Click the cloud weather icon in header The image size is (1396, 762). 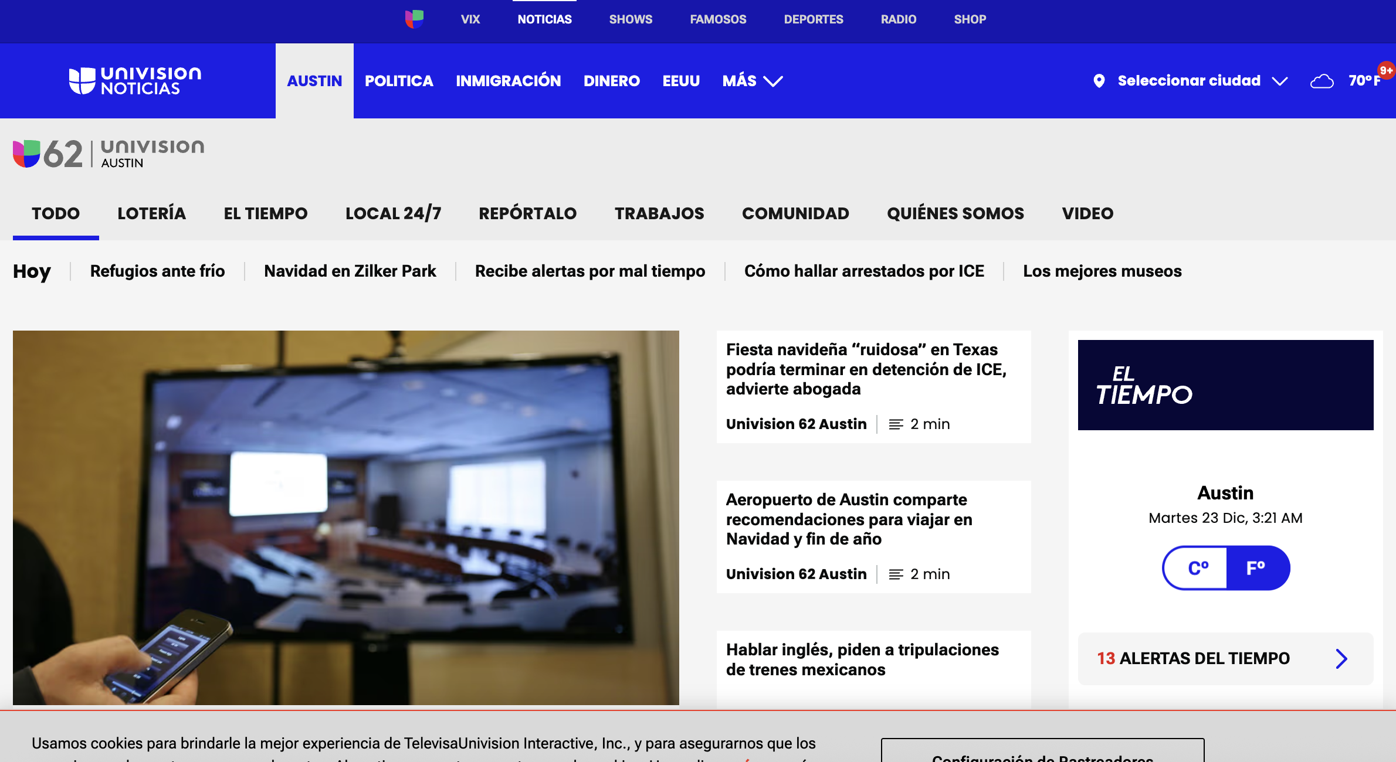coord(1322,81)
